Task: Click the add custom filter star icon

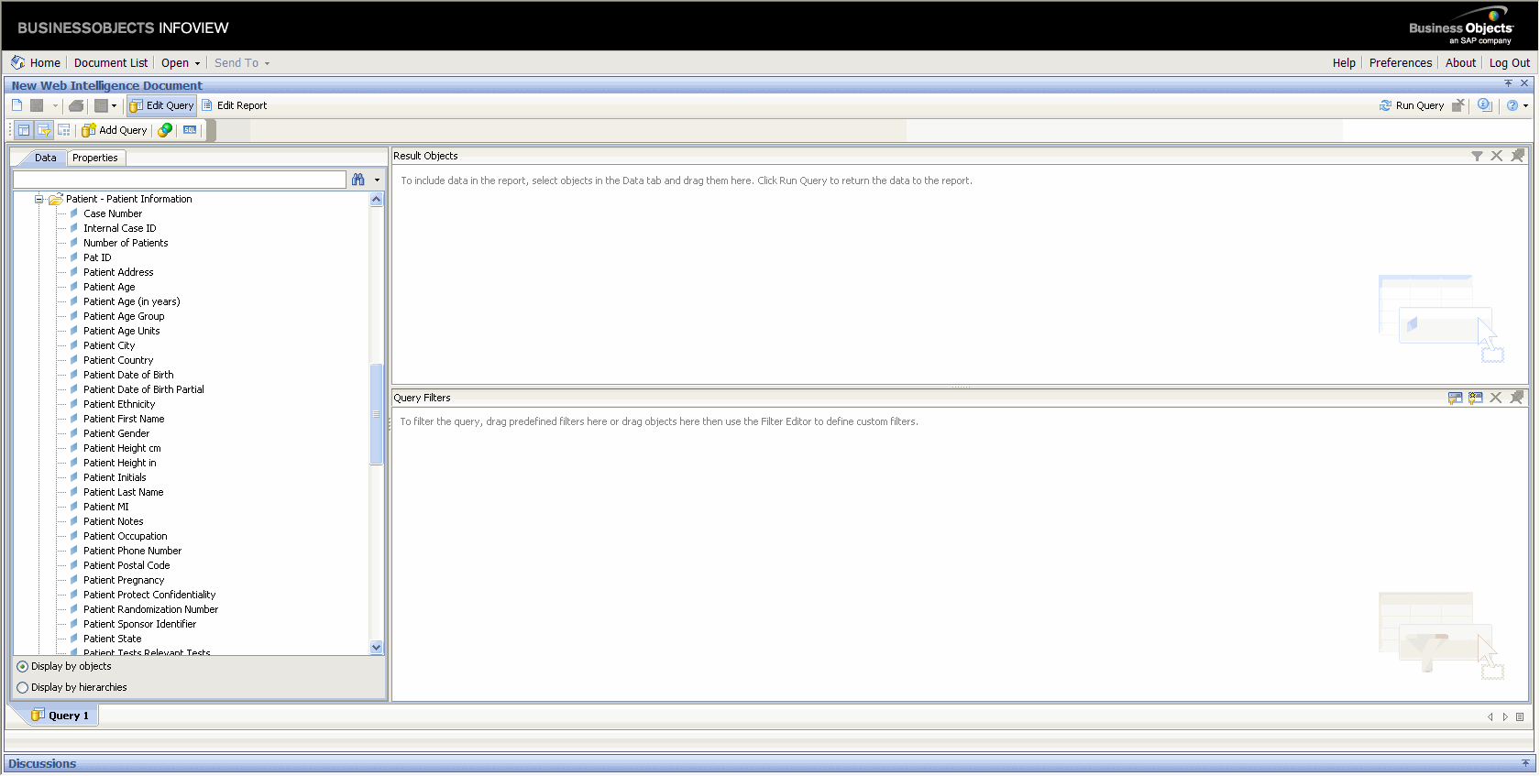Action: [x=1475, y=398]
